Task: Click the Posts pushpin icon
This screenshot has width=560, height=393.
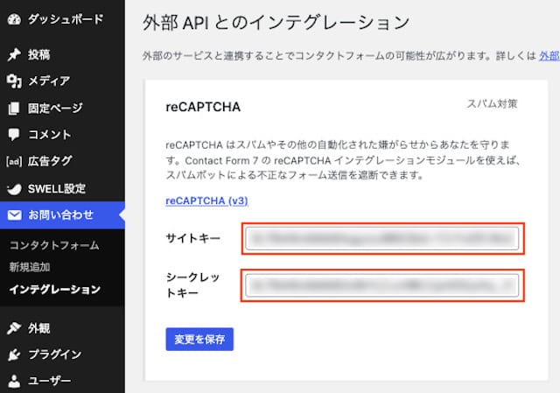Action: coord(14,54)
